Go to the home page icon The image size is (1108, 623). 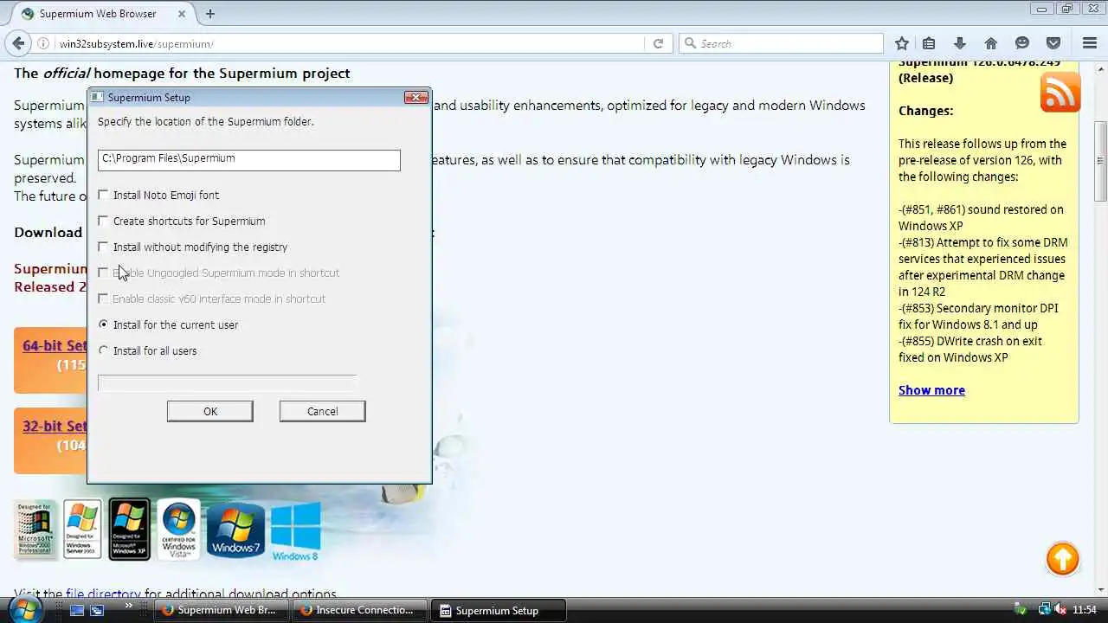pyautogui.click(x=991, y=43)
